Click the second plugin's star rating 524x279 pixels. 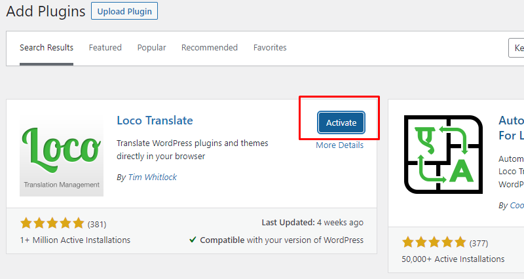point(434,242)
